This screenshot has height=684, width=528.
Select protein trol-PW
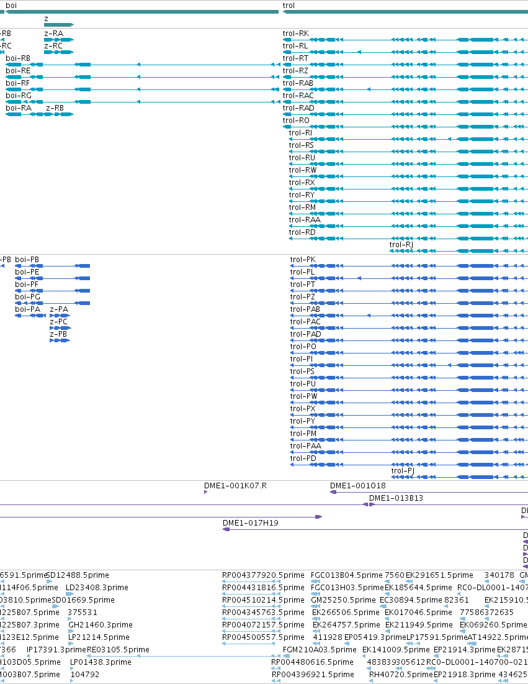pos(409,403)
